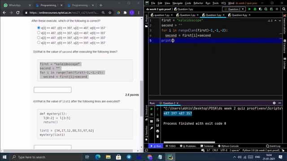Open Python 3.8 interpreter selector
The height and width of the screenshot is (161, 287).
261,150
